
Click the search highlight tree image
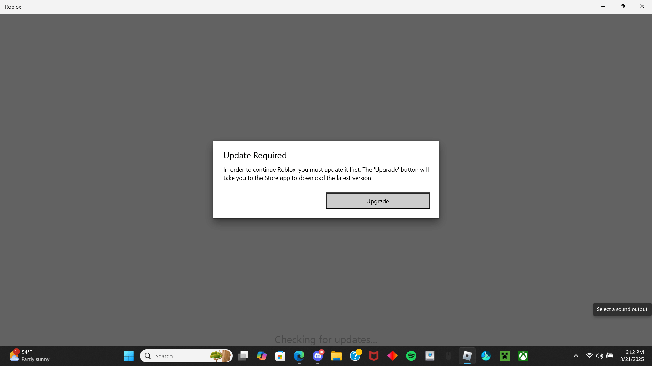click(x=221, y=356)
